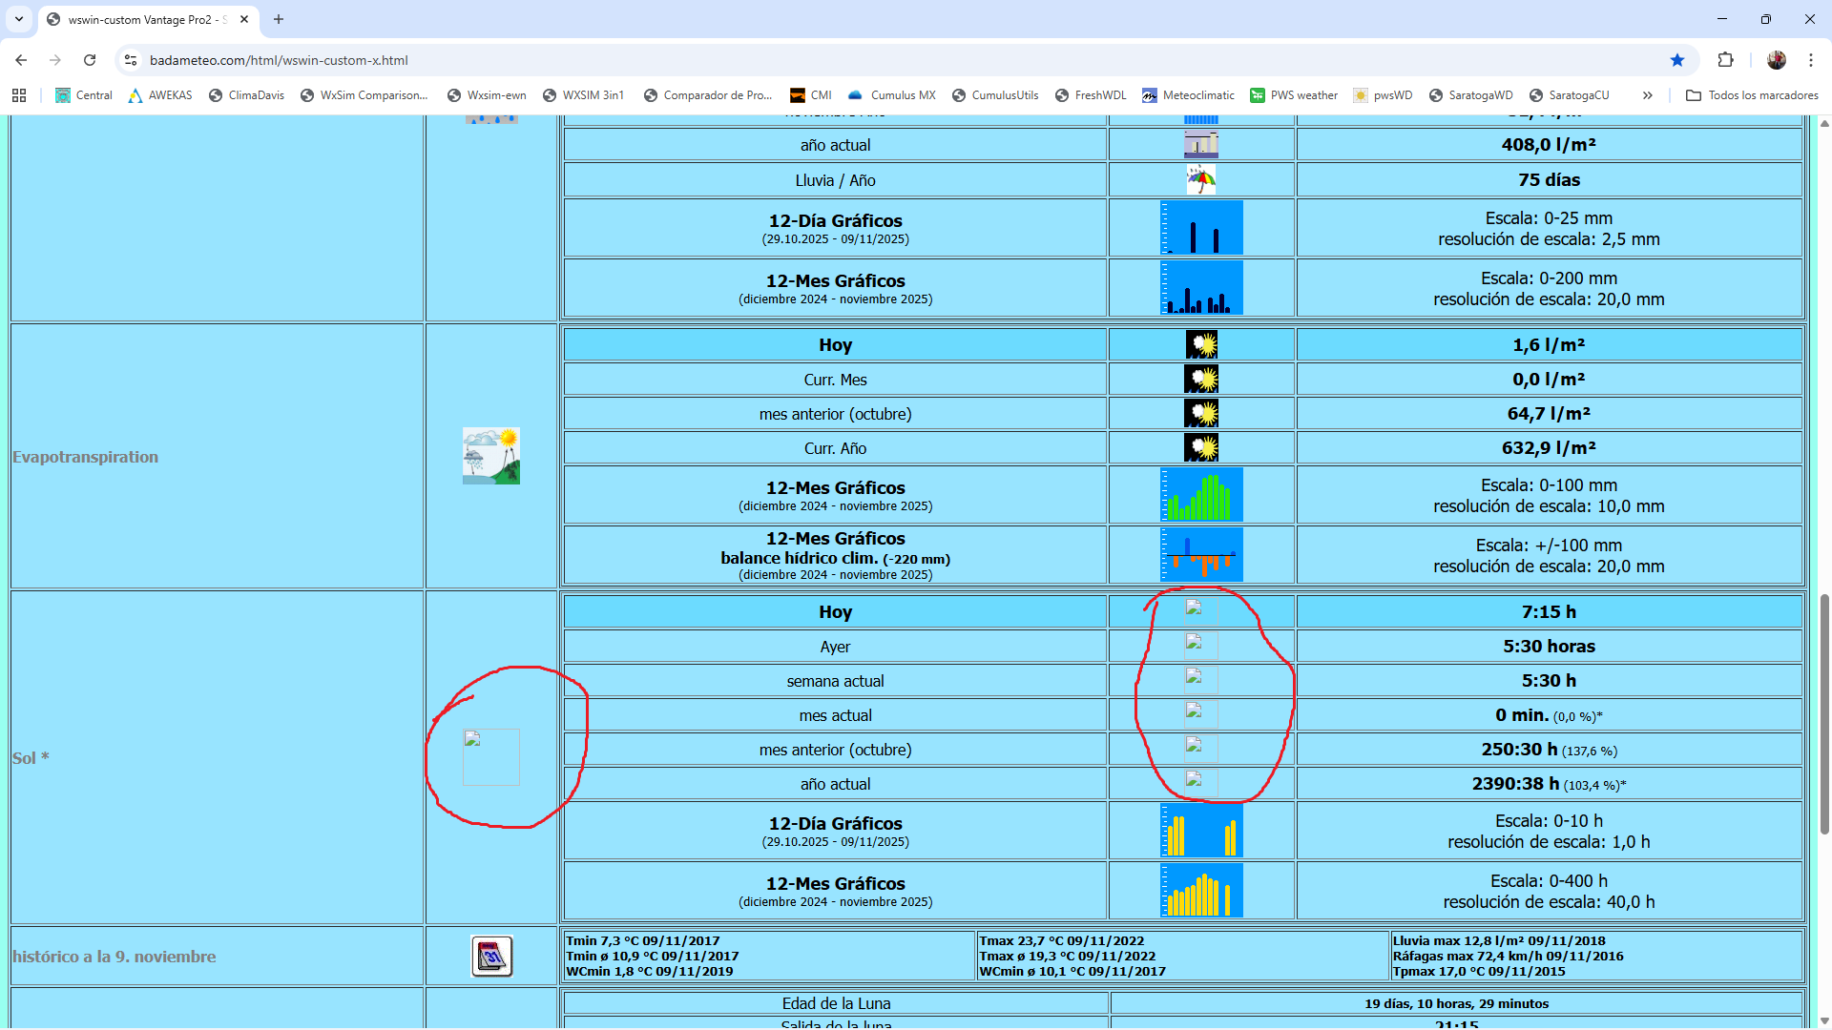This screenshot has height=1030, width=1832.
Task: Click the Evapotranspiration weather icon
Action: click(x=490, y=456)
